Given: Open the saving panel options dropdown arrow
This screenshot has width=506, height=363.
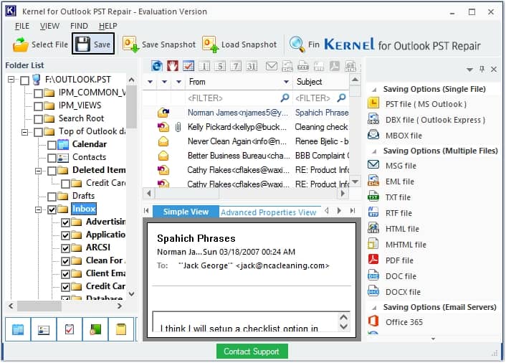Looking at the screenshot, I should tap(469, 70).
